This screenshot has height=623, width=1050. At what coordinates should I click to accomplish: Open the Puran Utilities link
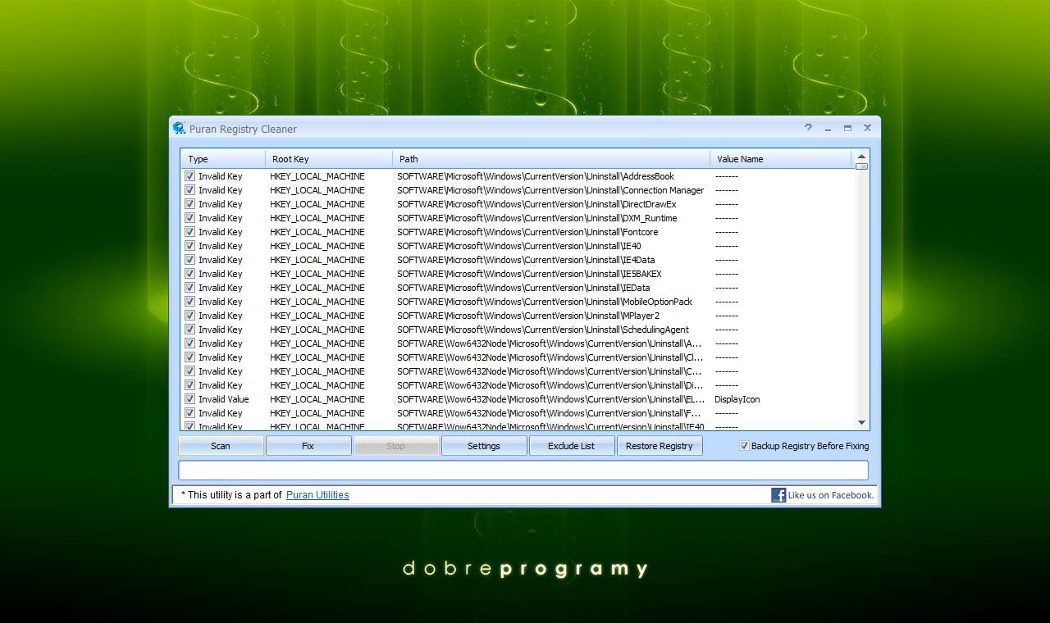[317, 495]
